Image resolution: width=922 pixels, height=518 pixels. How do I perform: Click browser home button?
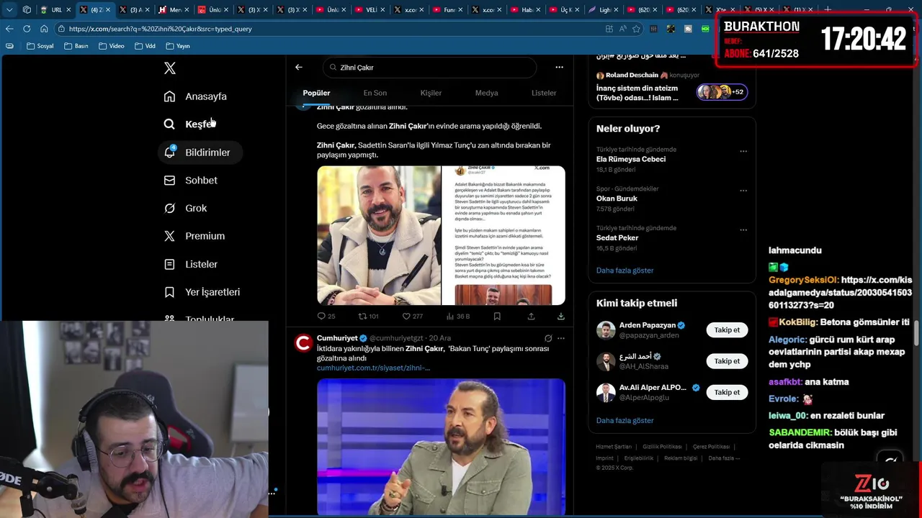tap(44, 29)
